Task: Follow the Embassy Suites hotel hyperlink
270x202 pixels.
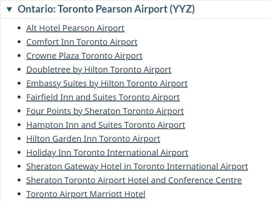Action: pos(106,83)
